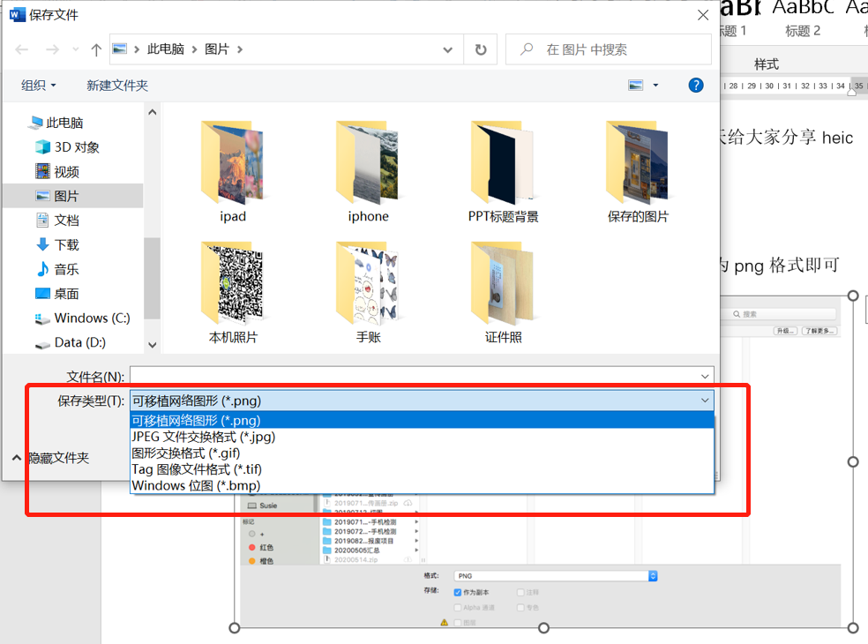Choose JPEG 文件交换格式 (*.jpg) option
The image size is (868, 644).
(x=422, y=437)
